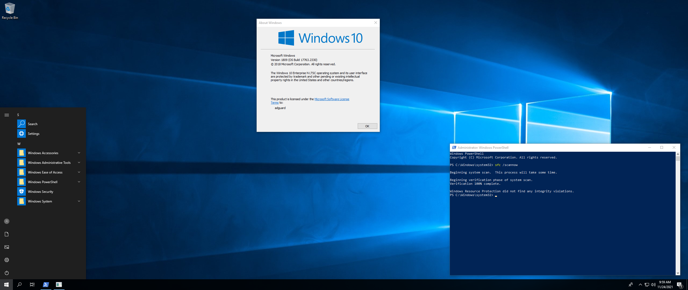Screen dimensions: 688x290
Task: Click 'sfc /scannow' command text in PowerShell
Action: 506,165
